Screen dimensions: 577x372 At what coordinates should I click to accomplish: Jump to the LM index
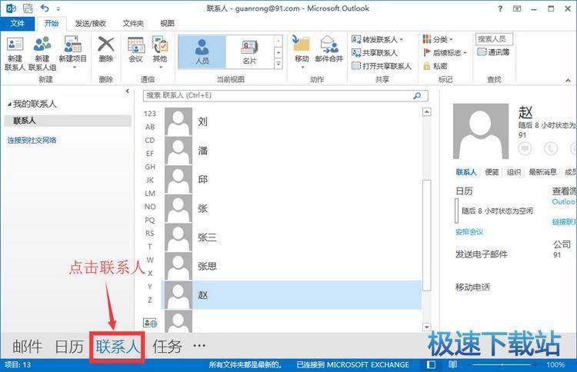(150, 194)
